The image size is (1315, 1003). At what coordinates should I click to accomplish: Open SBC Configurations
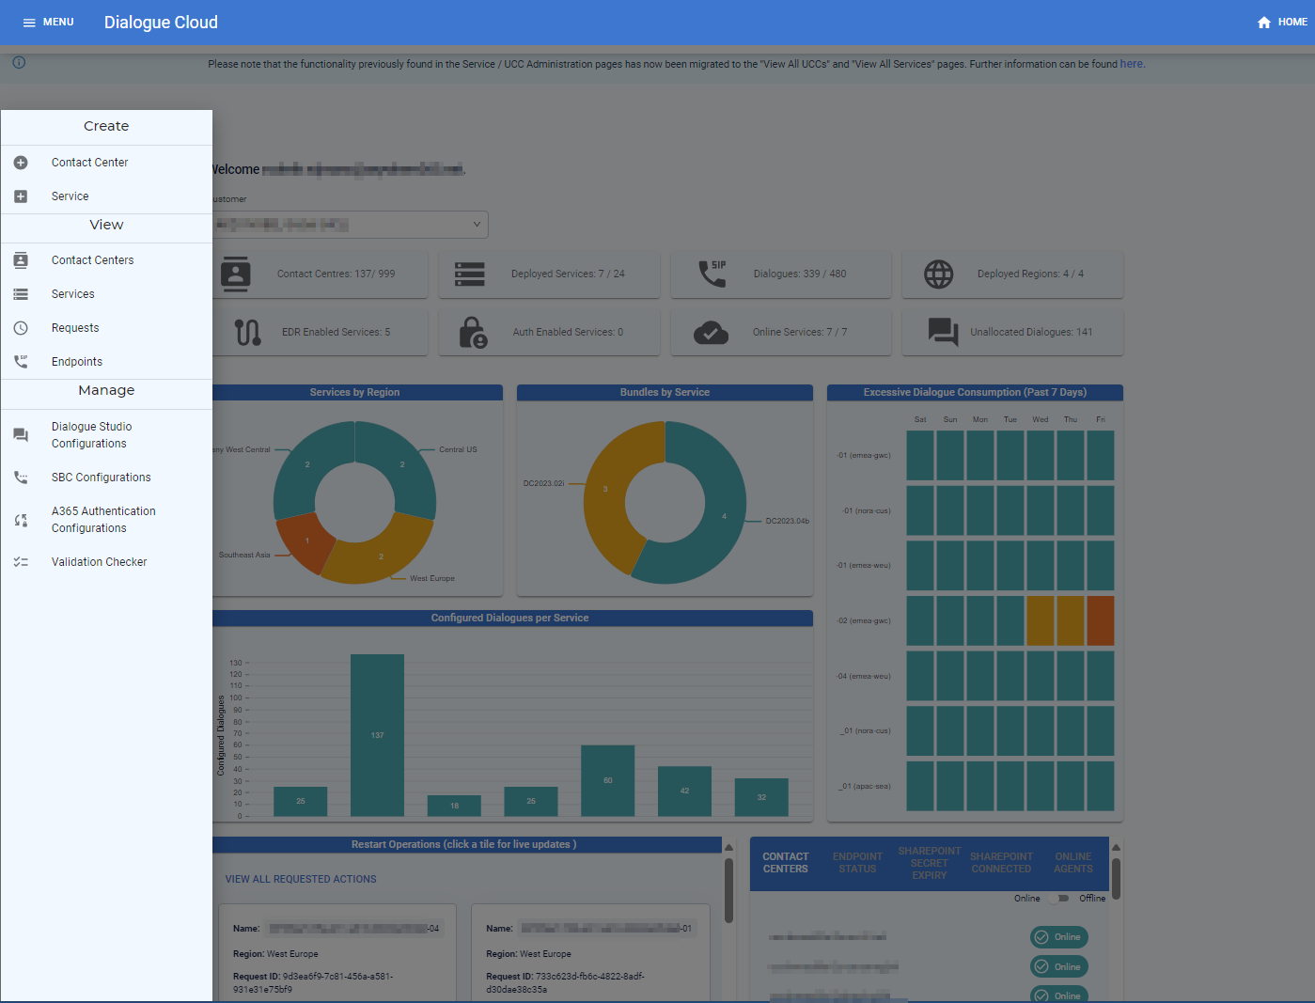[x=106, y=478]
